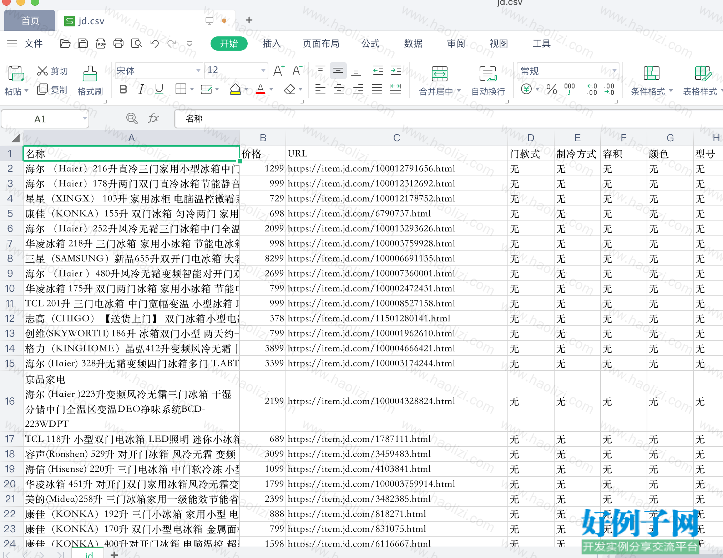
Task: Click the Copy icon
Action: tap(42, 89)
